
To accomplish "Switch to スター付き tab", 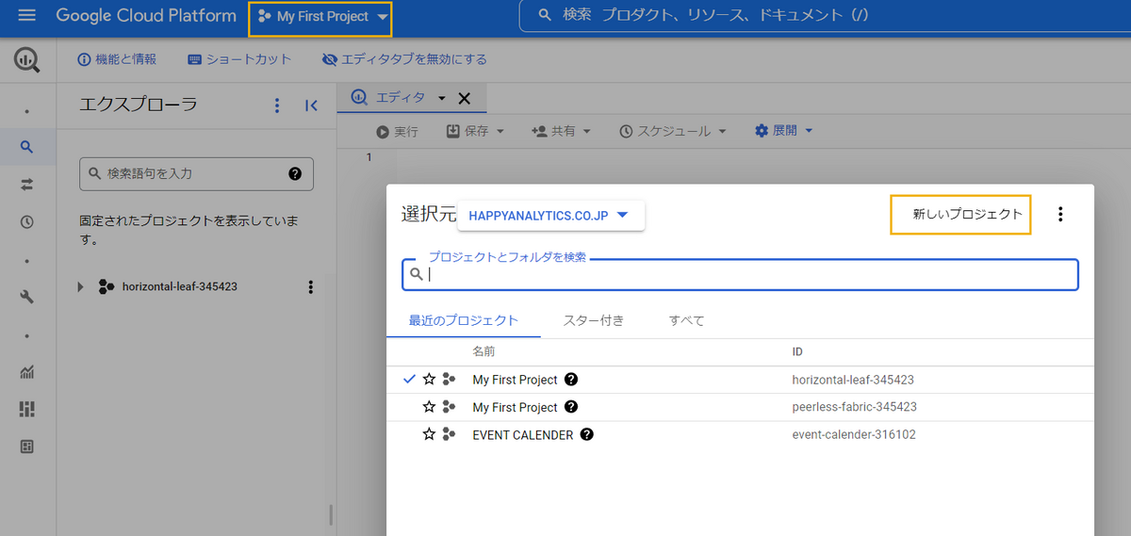I will [594, 320].
